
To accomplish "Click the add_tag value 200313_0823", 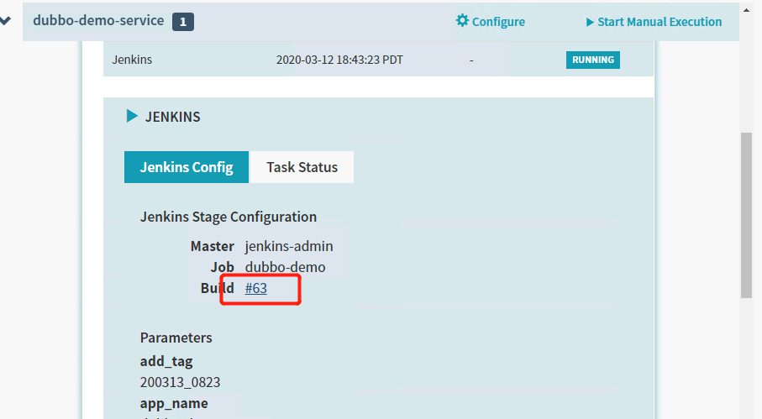I will point(180,382).
